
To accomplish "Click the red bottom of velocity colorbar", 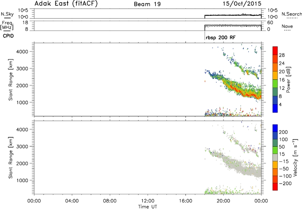I will coord(275,187).
